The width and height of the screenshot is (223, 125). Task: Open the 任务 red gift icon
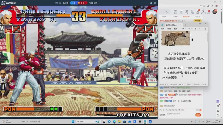pyautogui.click(x=209, y=12)
